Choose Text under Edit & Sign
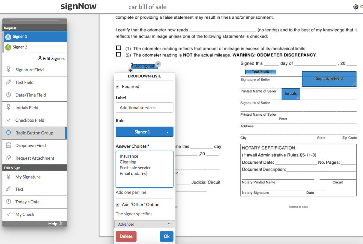 (35, 189)
